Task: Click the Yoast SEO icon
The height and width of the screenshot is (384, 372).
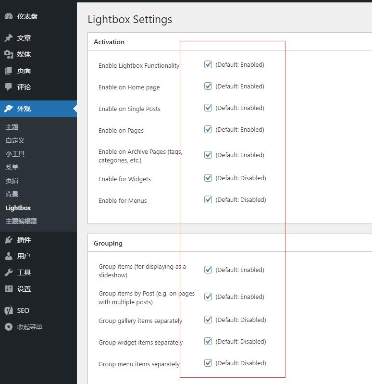Action: click(x=9, y=310)
